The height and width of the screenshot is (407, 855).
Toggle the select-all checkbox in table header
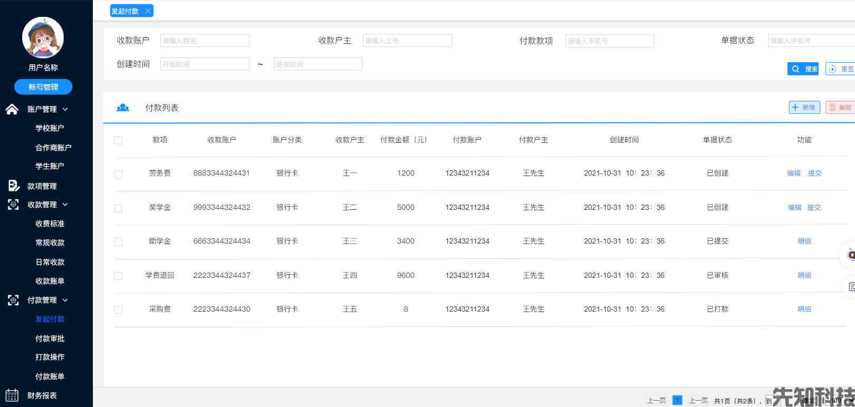(118, 140)
